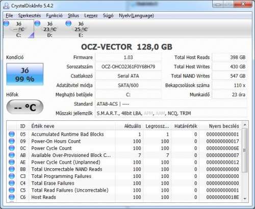Open the Súgó menu
The height and width of the screenshot is (209, 255).
coord(108,16)
